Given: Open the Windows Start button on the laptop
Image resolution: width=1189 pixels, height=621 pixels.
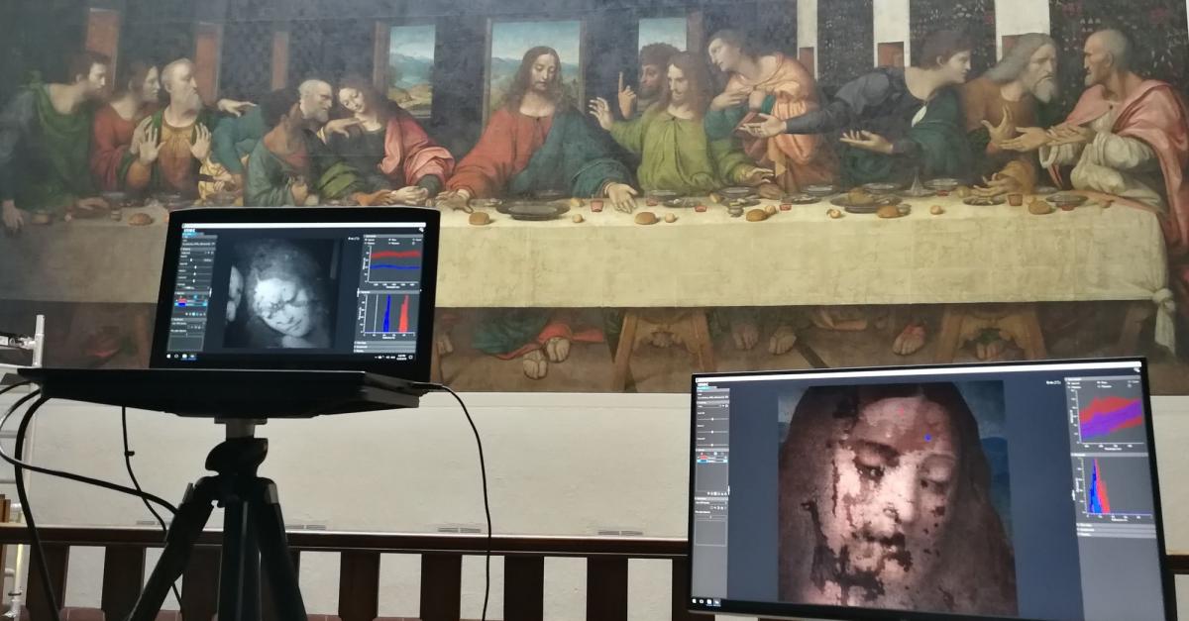Looking at the screenshot, I should coord(169,357).
